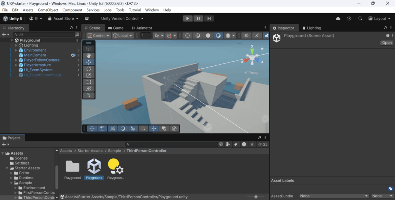Select the Rect transform tool
The width and height of the screenshot is (395, 200).
pyautogui.click(x=89, y=82)
